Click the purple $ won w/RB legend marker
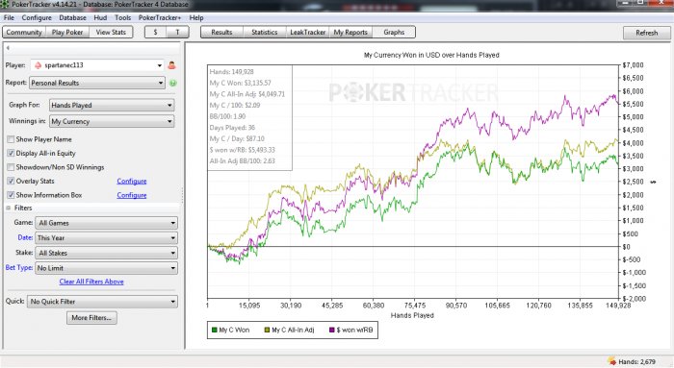Screen dimensions: 674x368 (x=331, y=330)
